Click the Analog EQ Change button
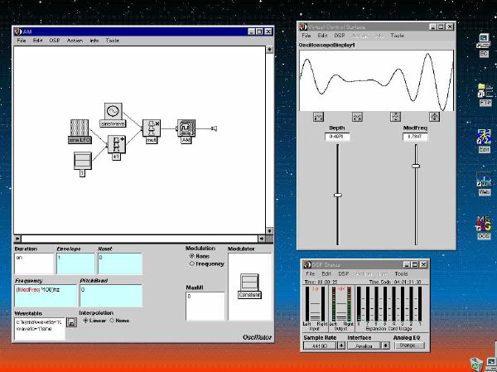The width and height of the screenshot is (497, 372). pyautogui.click(x=409, y=345)
